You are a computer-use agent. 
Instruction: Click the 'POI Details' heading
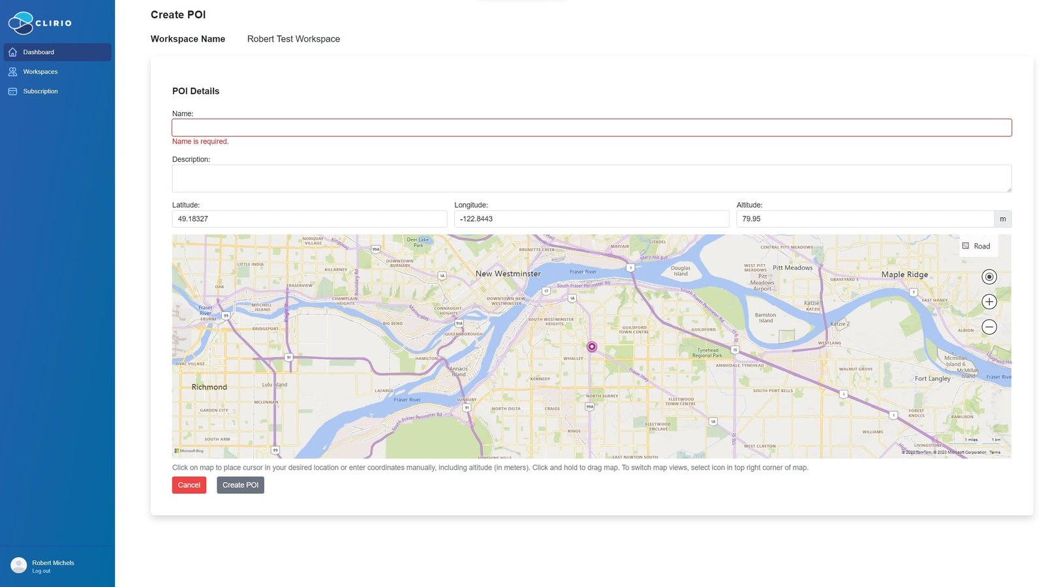(196, 91)
